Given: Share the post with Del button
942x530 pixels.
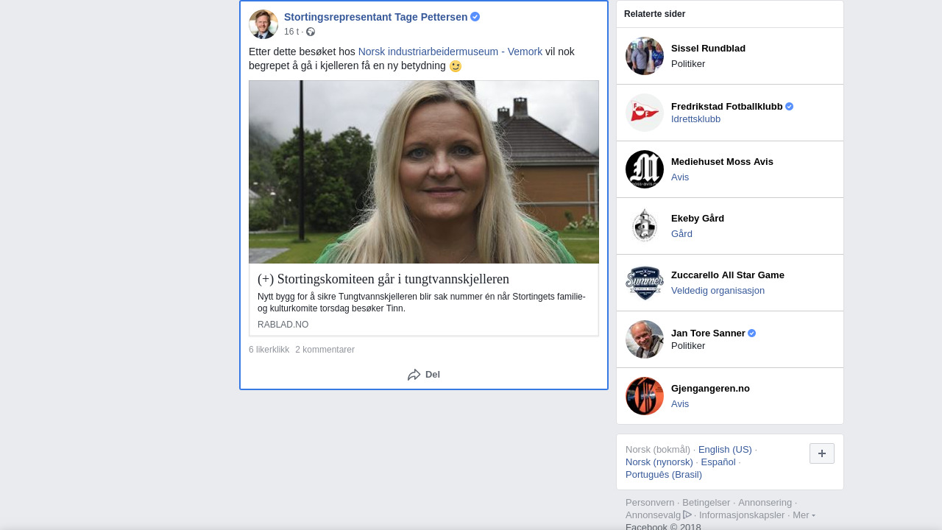Looking at the screenshot, I should (x=424, y=375).
